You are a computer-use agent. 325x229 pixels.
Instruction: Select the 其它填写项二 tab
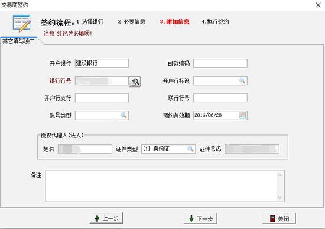19,41
